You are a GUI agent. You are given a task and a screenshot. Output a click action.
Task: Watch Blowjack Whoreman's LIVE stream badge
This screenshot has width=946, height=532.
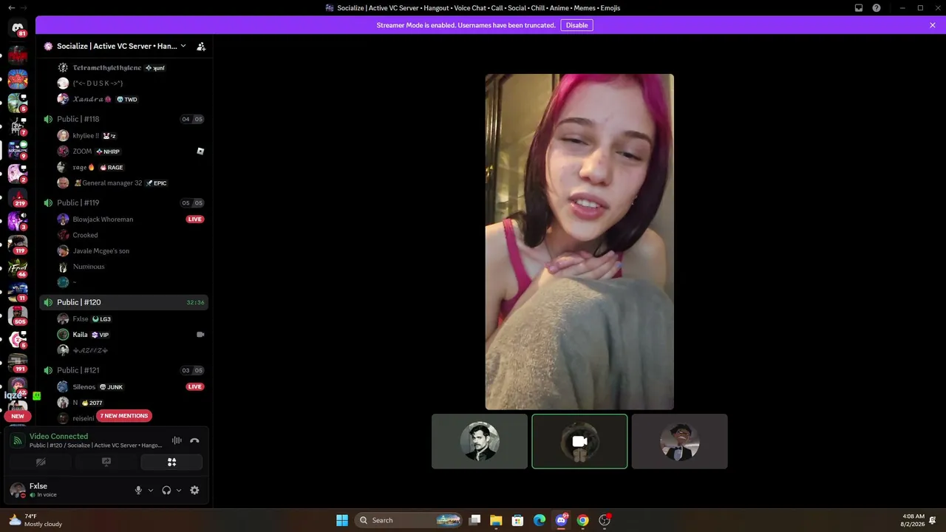[x=195, y=219]
